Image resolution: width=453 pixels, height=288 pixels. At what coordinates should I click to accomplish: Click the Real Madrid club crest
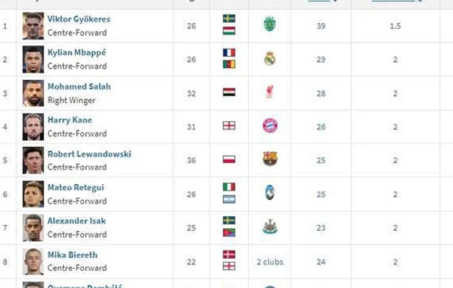(x=270, y=58)
